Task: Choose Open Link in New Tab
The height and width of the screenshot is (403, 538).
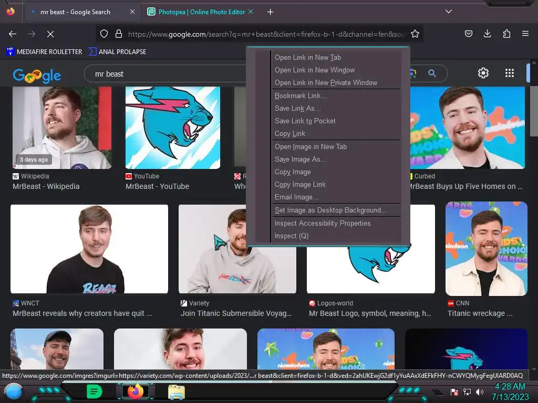Action: [x=308, y=58]
